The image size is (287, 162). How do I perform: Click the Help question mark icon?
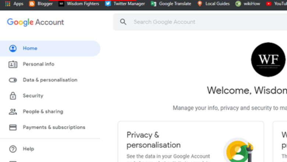[13, 149]
